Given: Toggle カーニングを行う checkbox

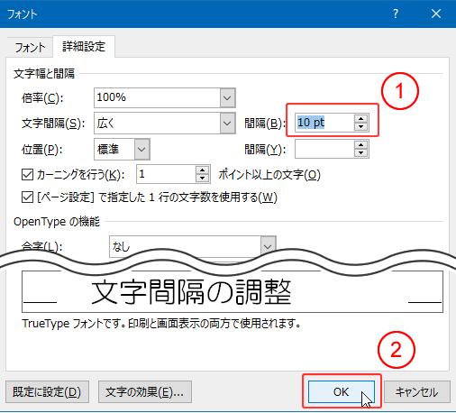Looking at the screenshot, I should click(x=27, y=174).
